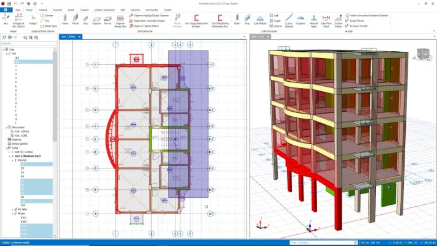Select the Kolon tool in SIA elements
The height and width of the screenshot is (246, 437).
[65, 19]
